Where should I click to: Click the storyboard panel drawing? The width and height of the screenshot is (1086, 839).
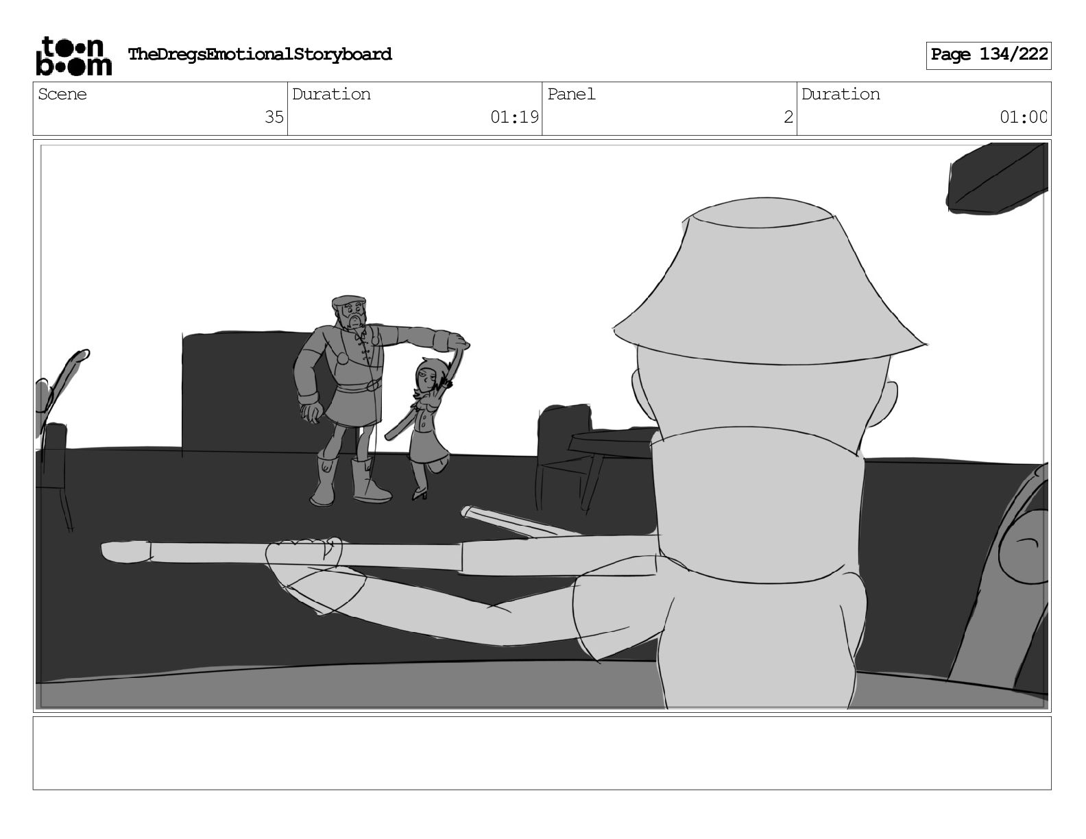pos(542,426)
